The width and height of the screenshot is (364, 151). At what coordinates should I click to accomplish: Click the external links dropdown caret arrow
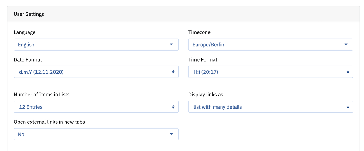(171, 134)
